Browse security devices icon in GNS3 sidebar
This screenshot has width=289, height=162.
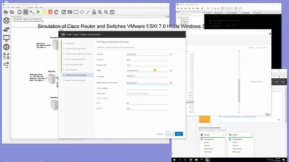point(6,47)
